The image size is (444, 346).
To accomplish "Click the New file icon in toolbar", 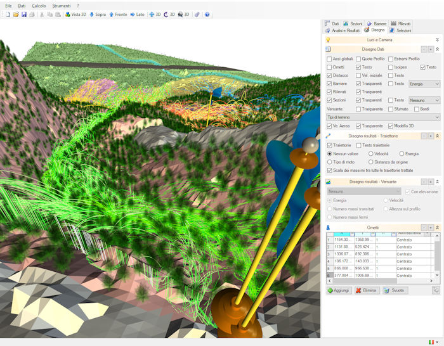I will pyautogui.click(x=8, y=14).
